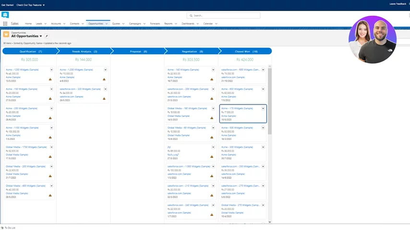The width and height of the screenshot is (410, 230).
Task: Click warning icon on Acme - 140 Widgets card
Action: [x=212, y=80]
